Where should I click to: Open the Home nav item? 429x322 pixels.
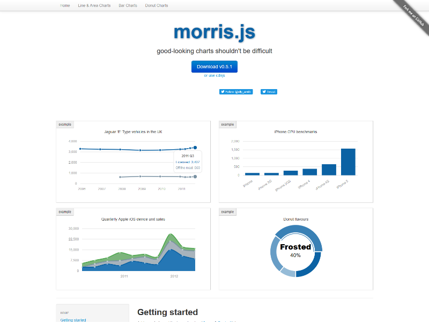[65, 5]
